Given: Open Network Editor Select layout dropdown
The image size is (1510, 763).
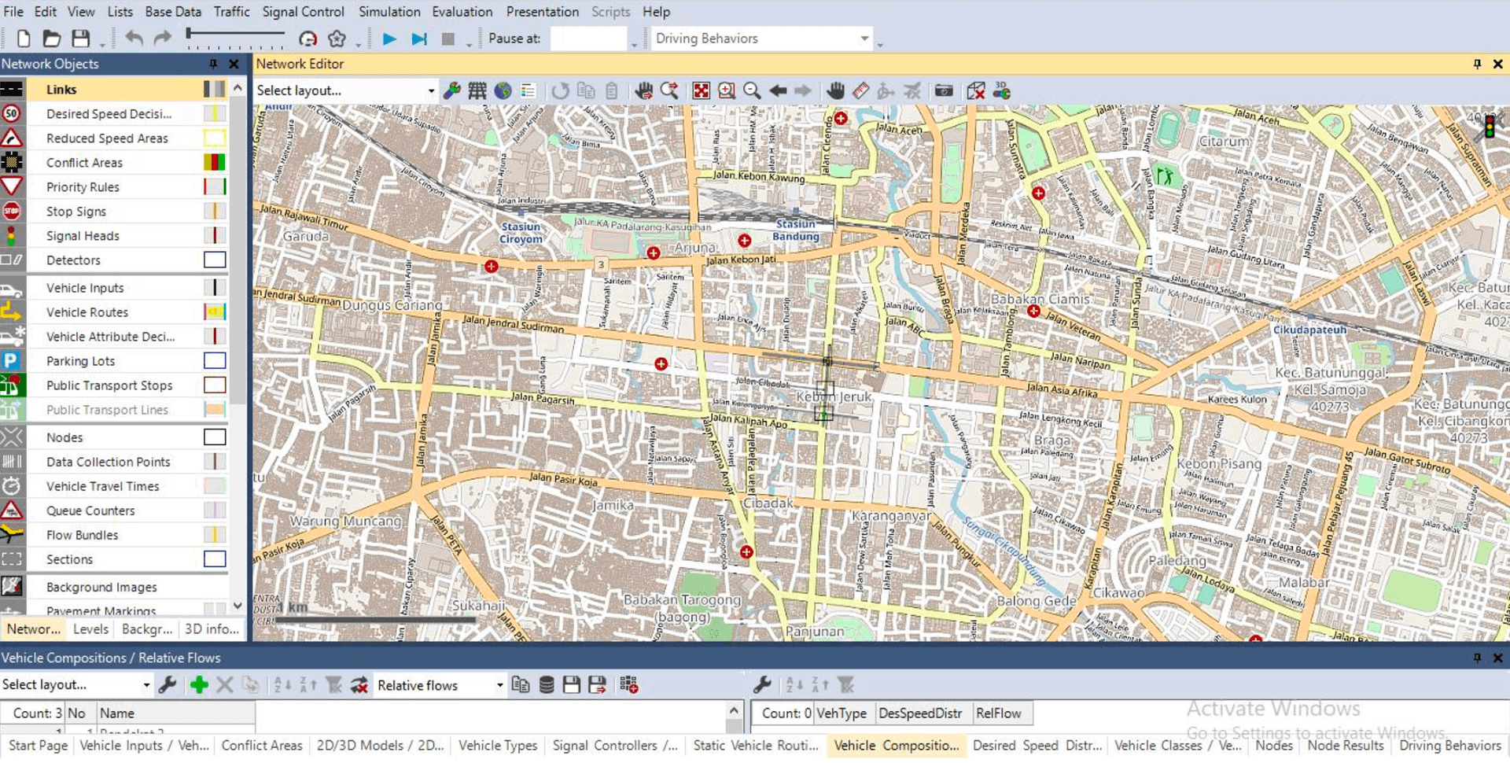Looking at the screenshot, I should [x=430, y=90].
